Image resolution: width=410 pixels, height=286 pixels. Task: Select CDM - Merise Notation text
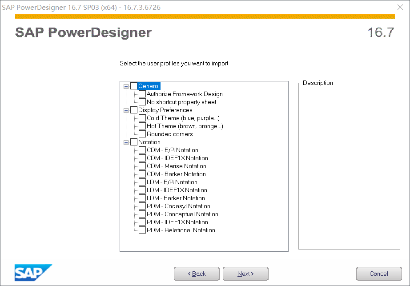[x=176, y=166]
